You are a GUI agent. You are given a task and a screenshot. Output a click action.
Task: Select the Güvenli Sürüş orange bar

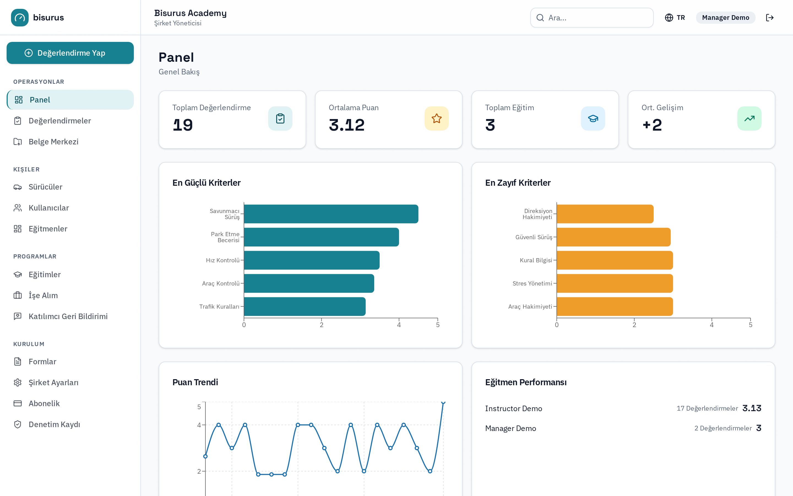pyautogui.click(x=613, y=237)
